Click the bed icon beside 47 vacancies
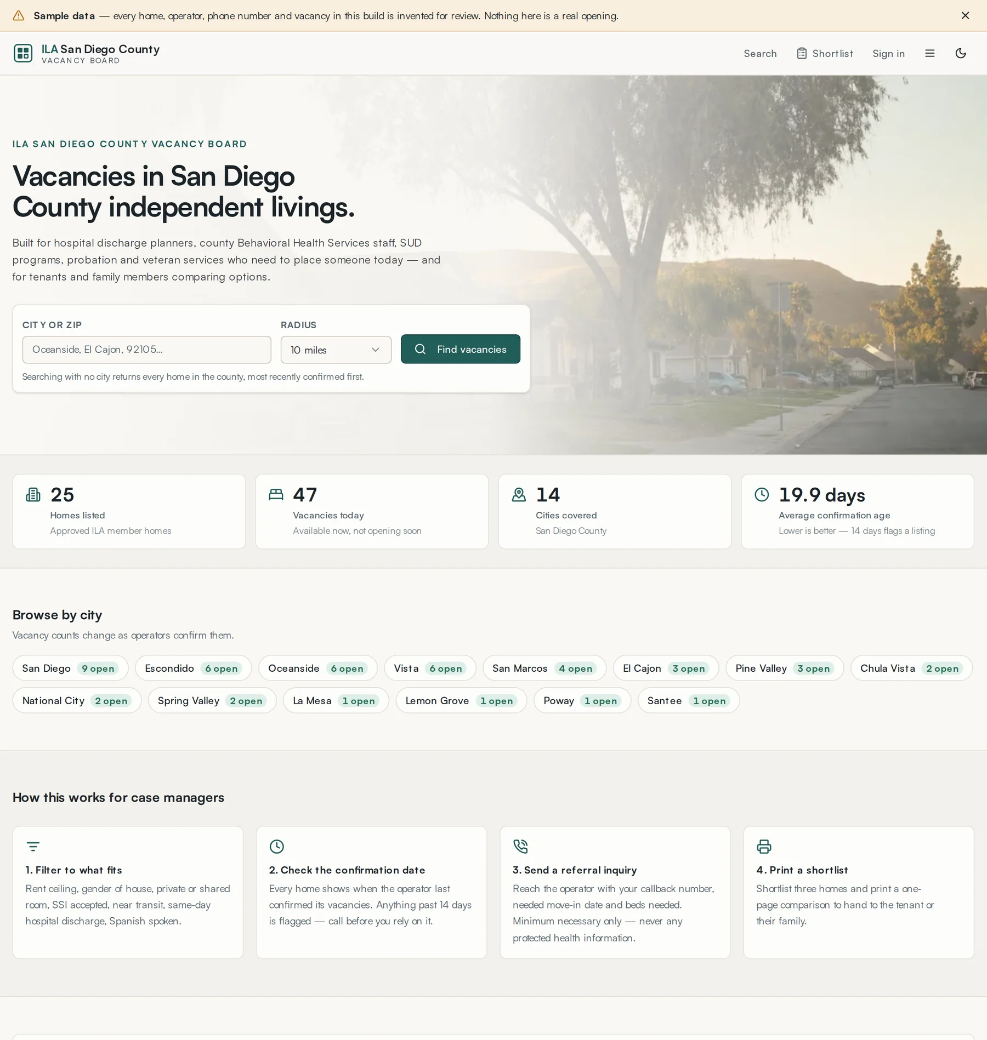Screen dimensions: 987x1040 276,495
